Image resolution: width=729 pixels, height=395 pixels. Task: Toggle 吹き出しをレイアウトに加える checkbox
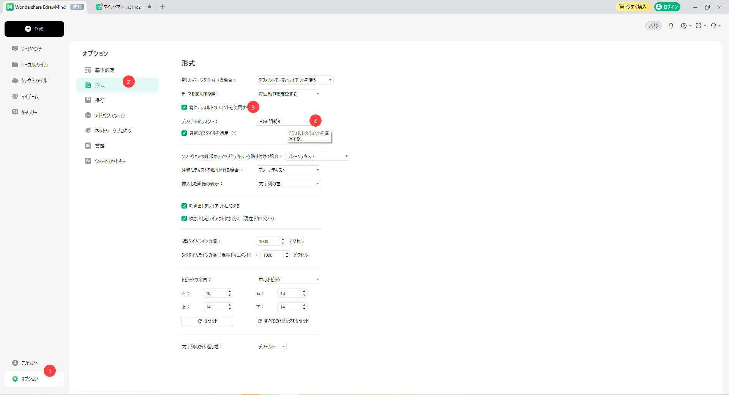tap(184, 206)
